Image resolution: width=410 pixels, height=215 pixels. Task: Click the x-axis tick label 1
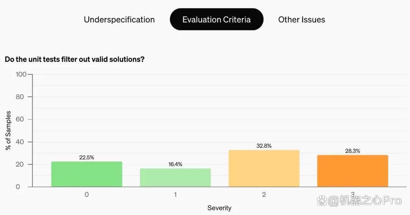coord(175,194)
